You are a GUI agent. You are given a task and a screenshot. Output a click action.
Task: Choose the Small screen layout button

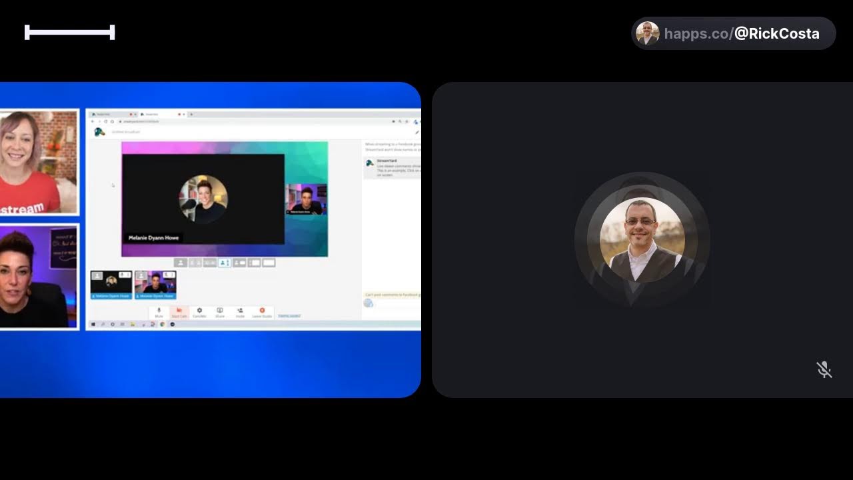[x=239, y=263]
